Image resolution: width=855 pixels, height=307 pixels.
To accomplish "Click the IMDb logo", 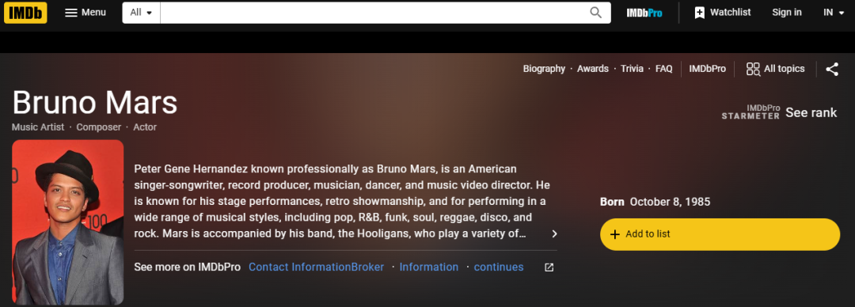I will (25, 13).
